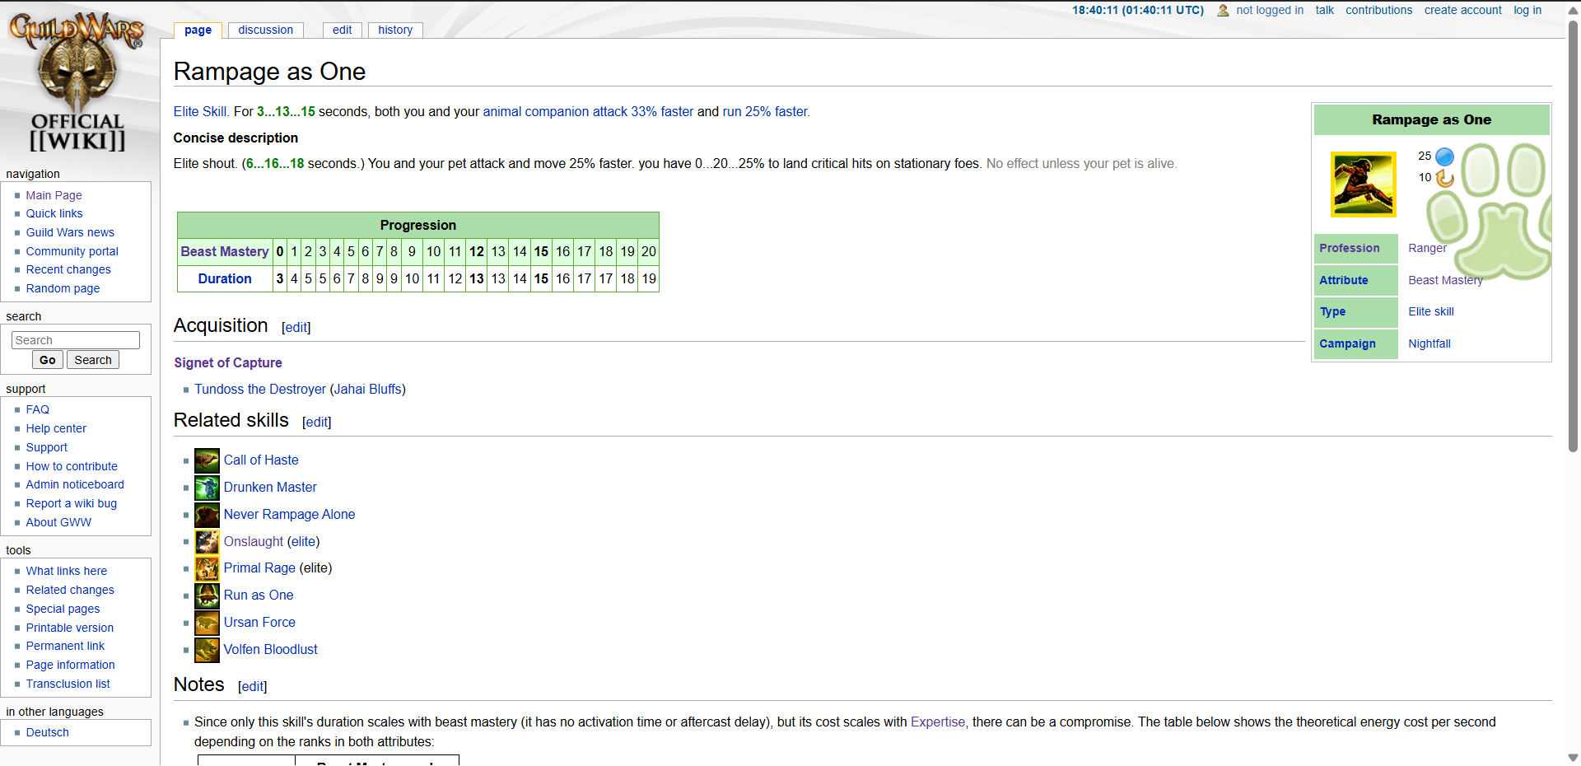The width and height of the screenshot is (1581, 766).
Task: Click the Guild Wars Official Wiki logo
Action: [x=77, y=82]
